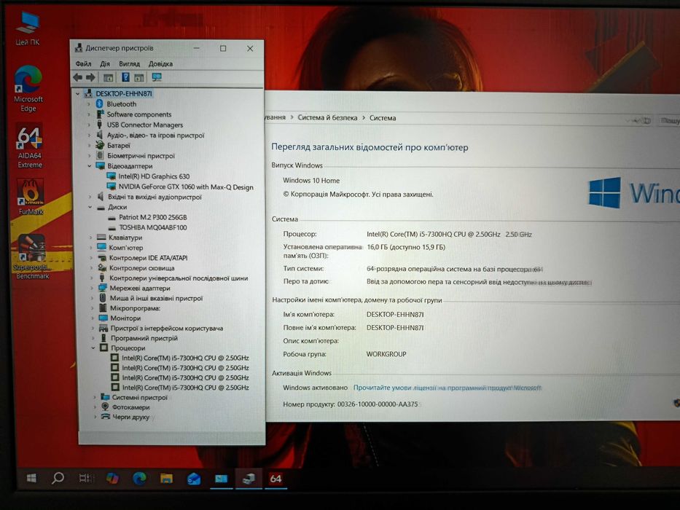Open taskbar Search magnifier

[58, 478]
